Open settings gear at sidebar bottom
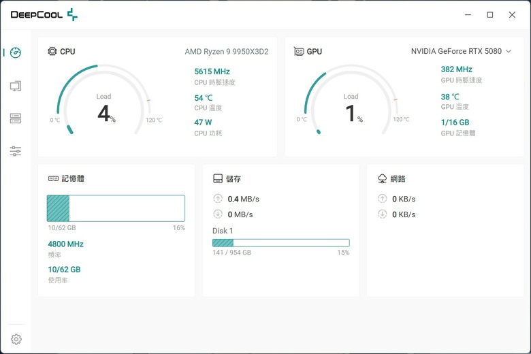Screen dimensions: 531x354 tap(16, 339)
